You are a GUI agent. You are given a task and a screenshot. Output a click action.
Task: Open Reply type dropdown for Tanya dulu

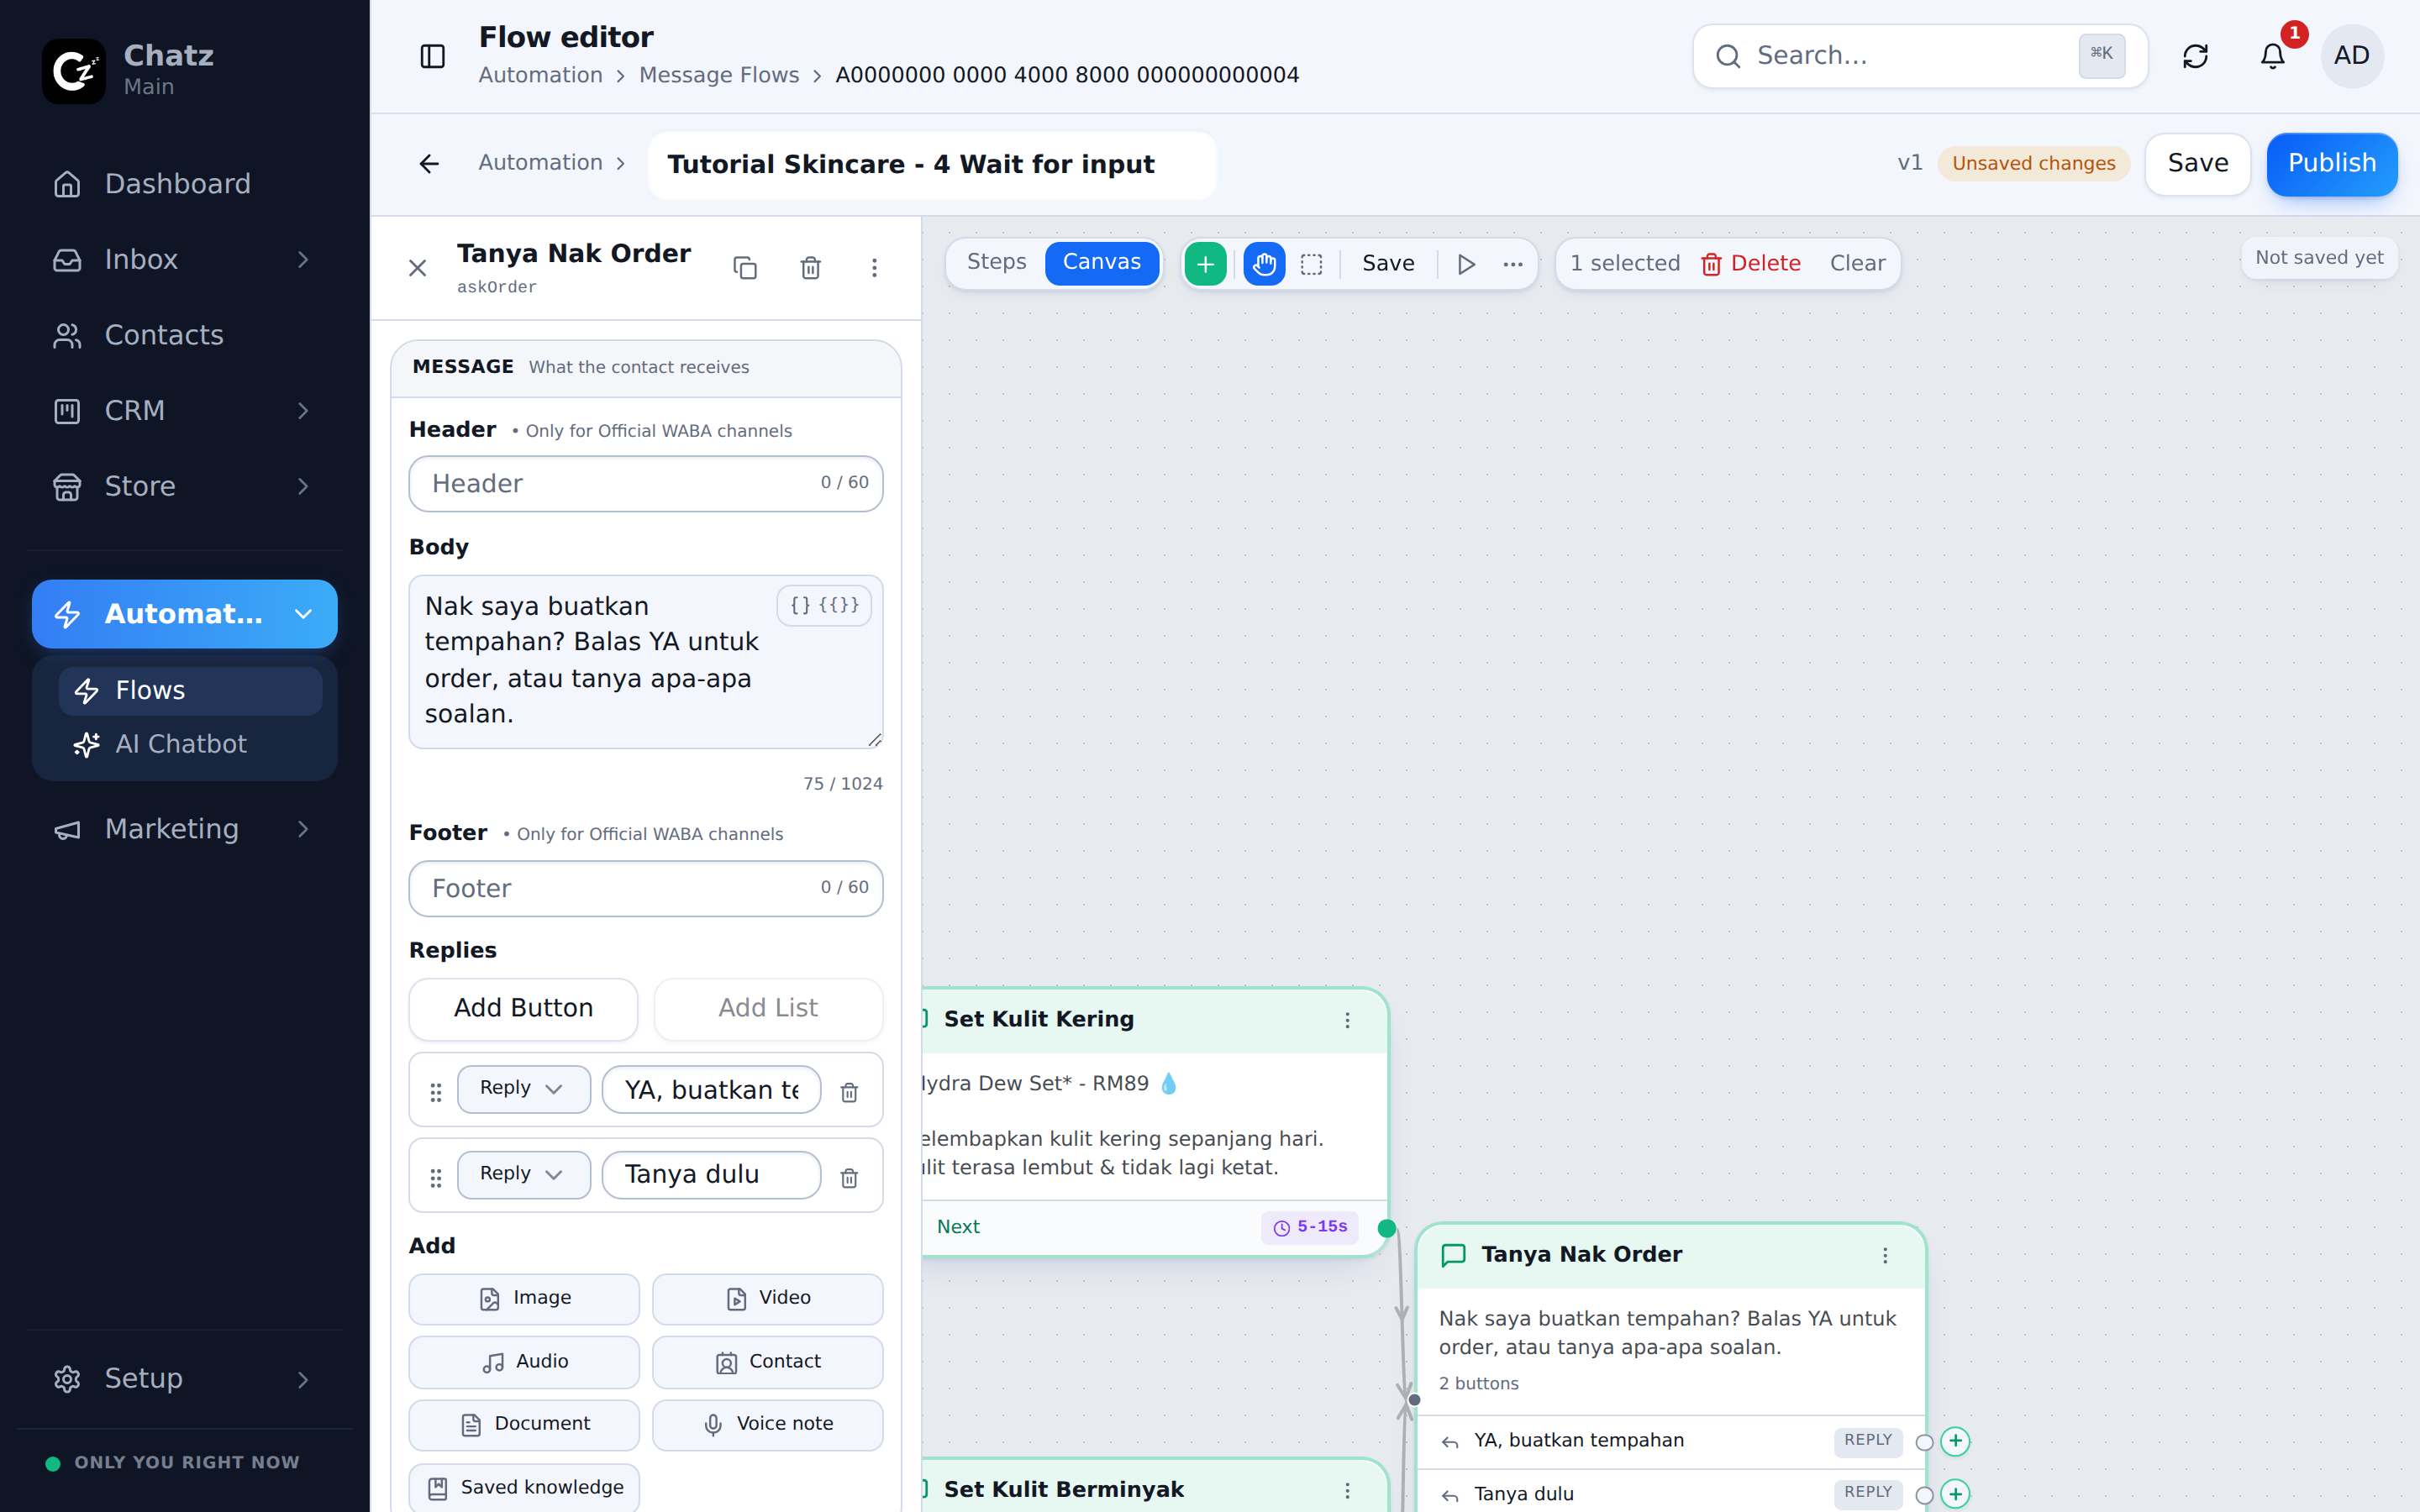pyautogui.click(x=523, y=1175)
